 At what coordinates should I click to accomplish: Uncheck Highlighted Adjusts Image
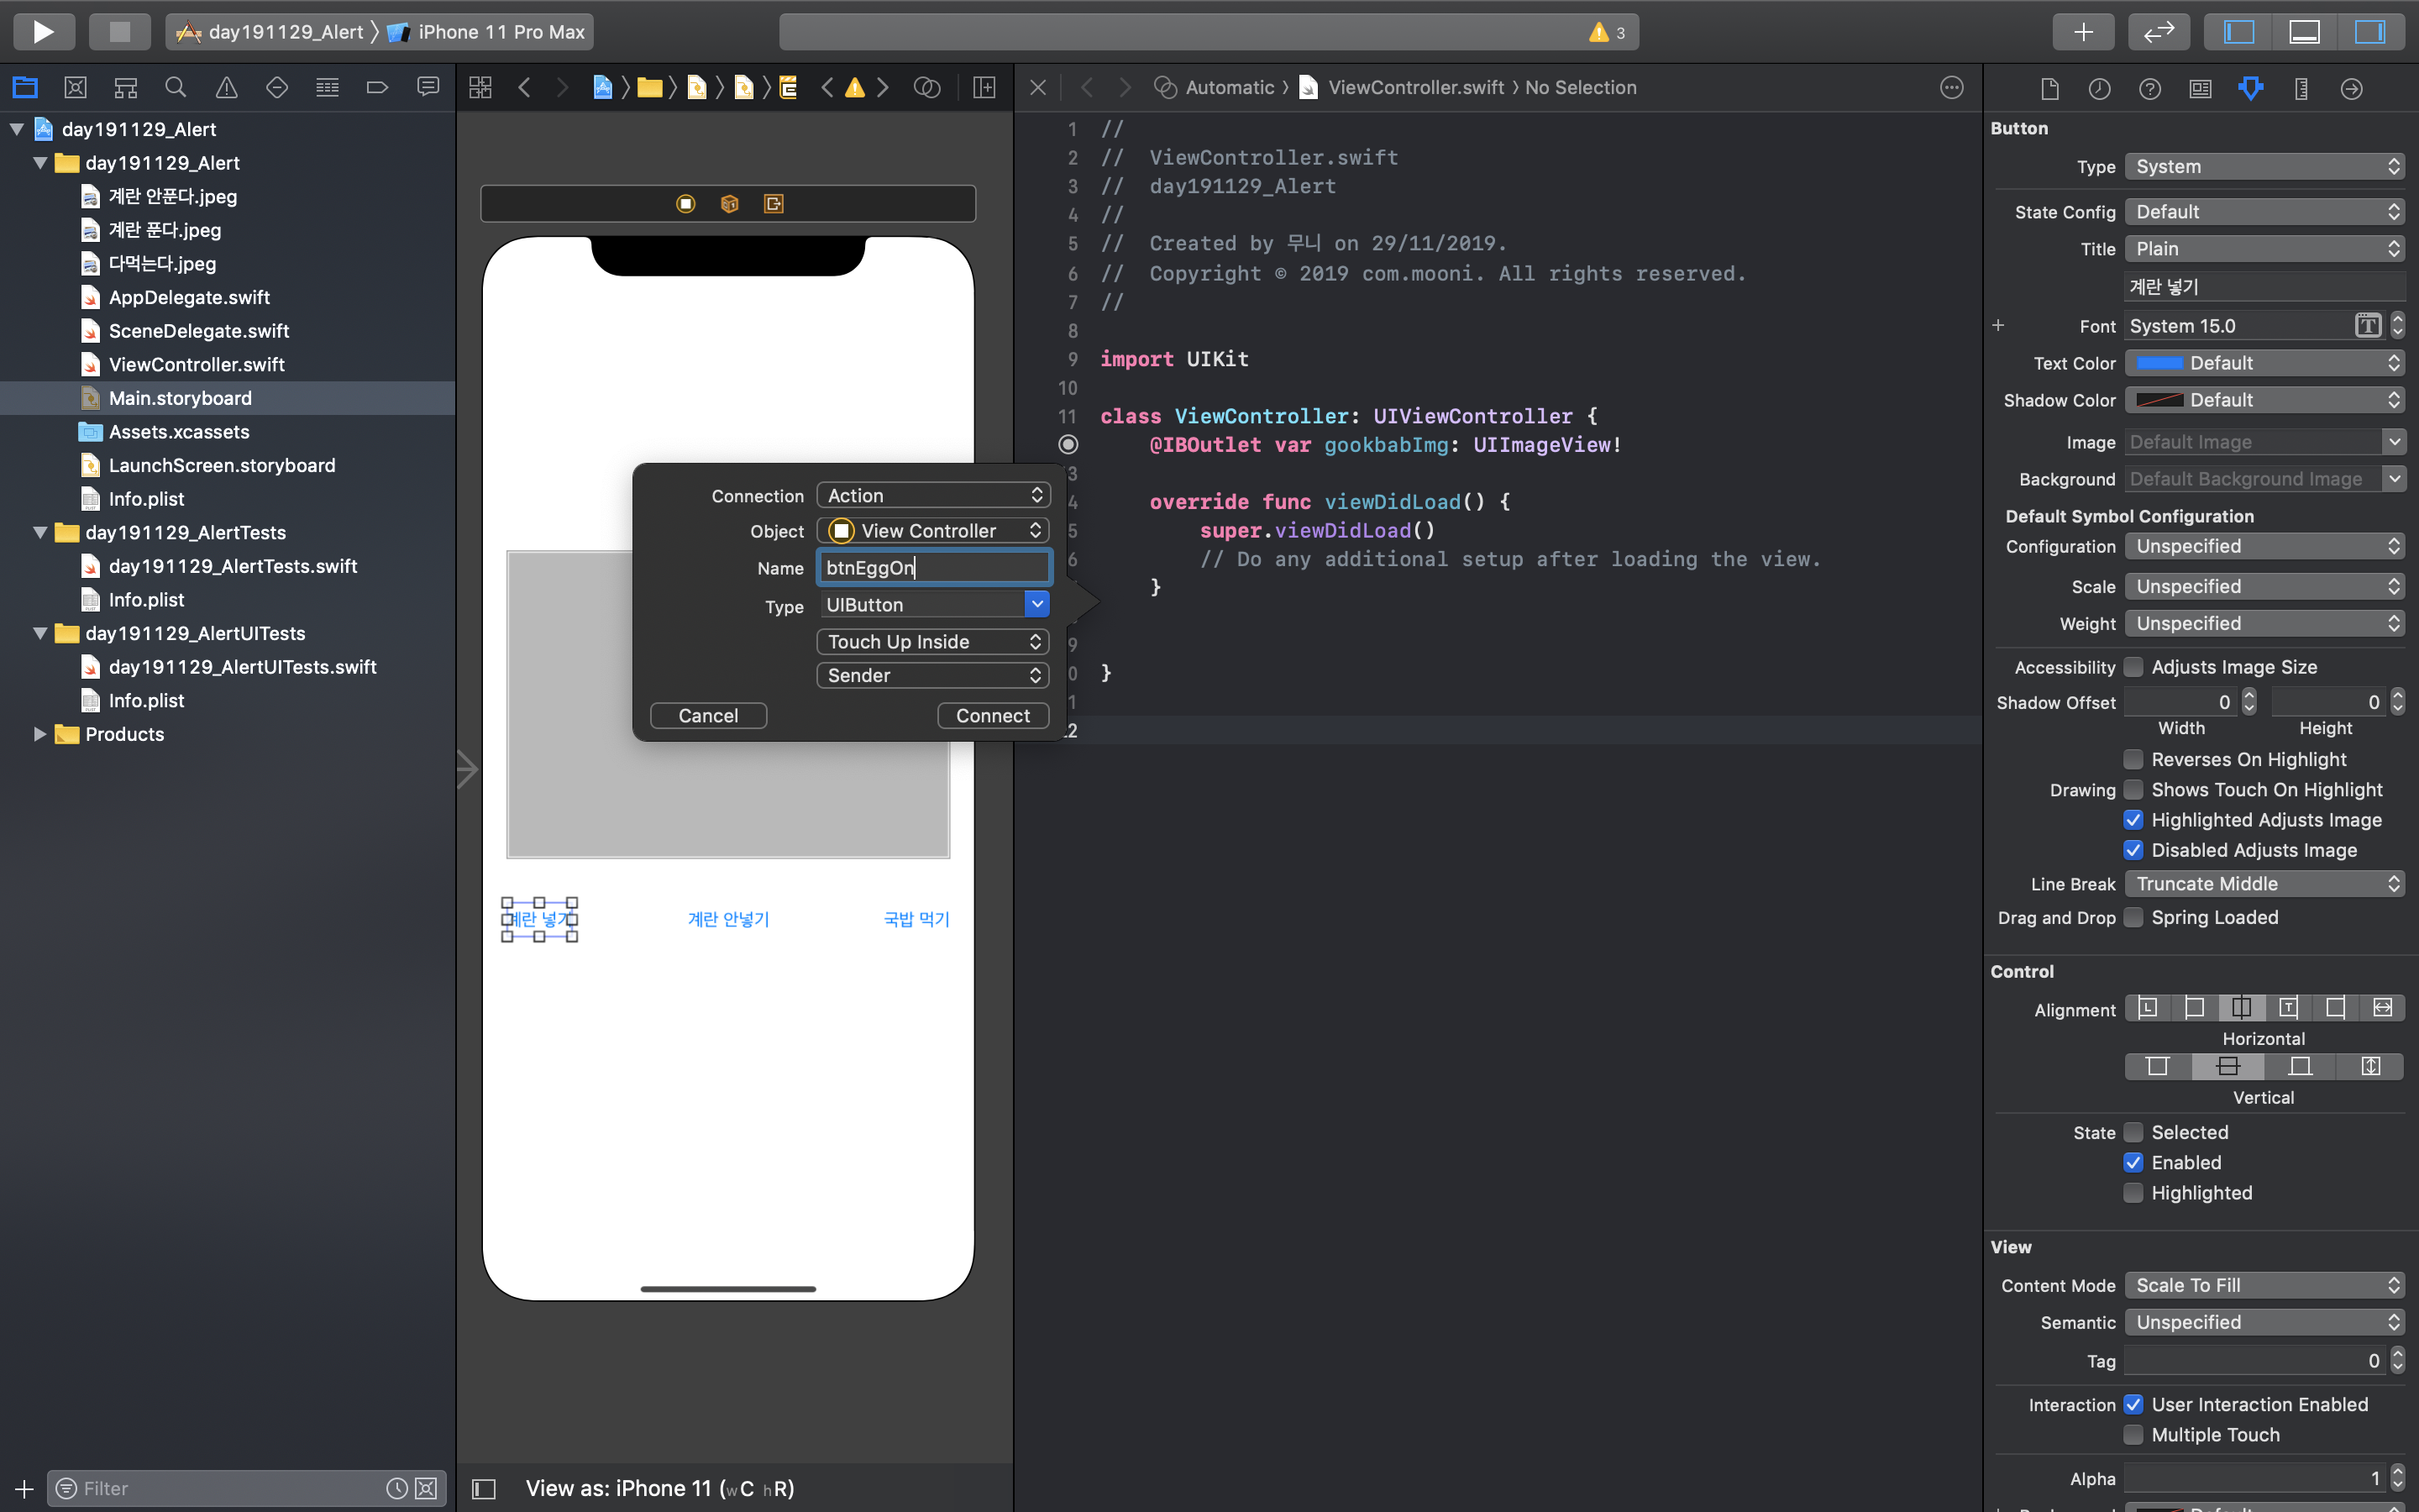tap(2133, 820)
